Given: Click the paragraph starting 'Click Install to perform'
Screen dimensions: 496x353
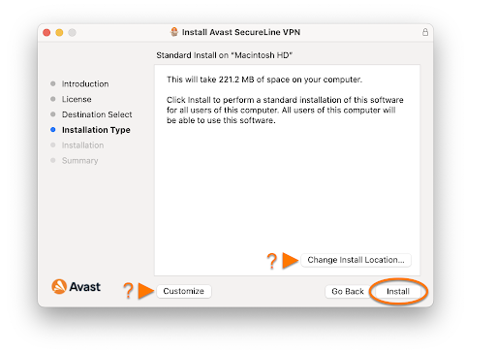Looking at the screenshot, I should pyautogui.click(x=285, y=110).
